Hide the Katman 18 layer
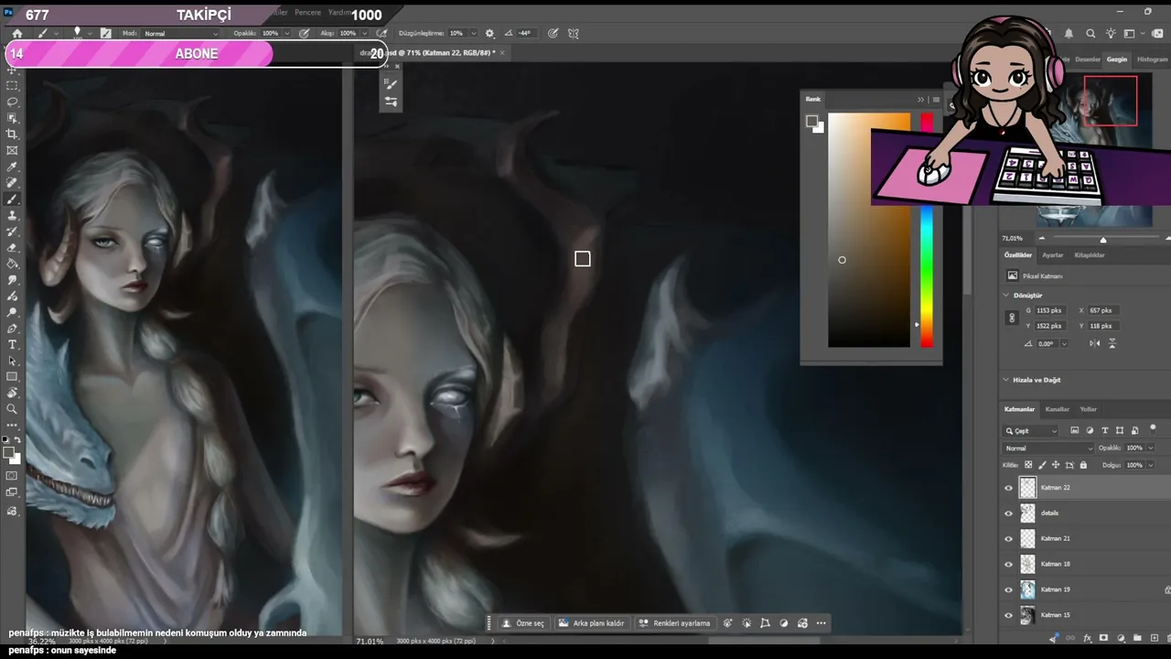The height and width of the screenshot is (659, 1171). tap(1009, 565)
